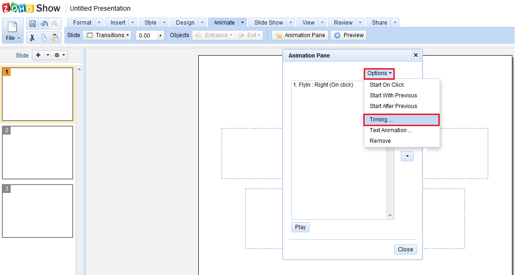
Task: Click the Close button in Animation Pane
Action: (x=405, y=249)
